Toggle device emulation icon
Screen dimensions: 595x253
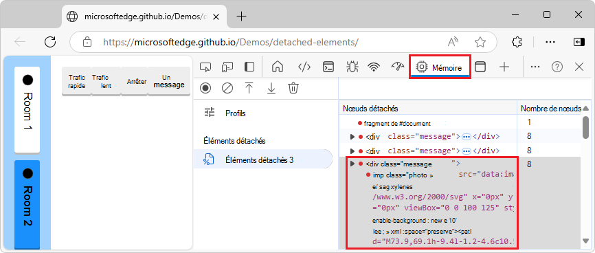227,67
